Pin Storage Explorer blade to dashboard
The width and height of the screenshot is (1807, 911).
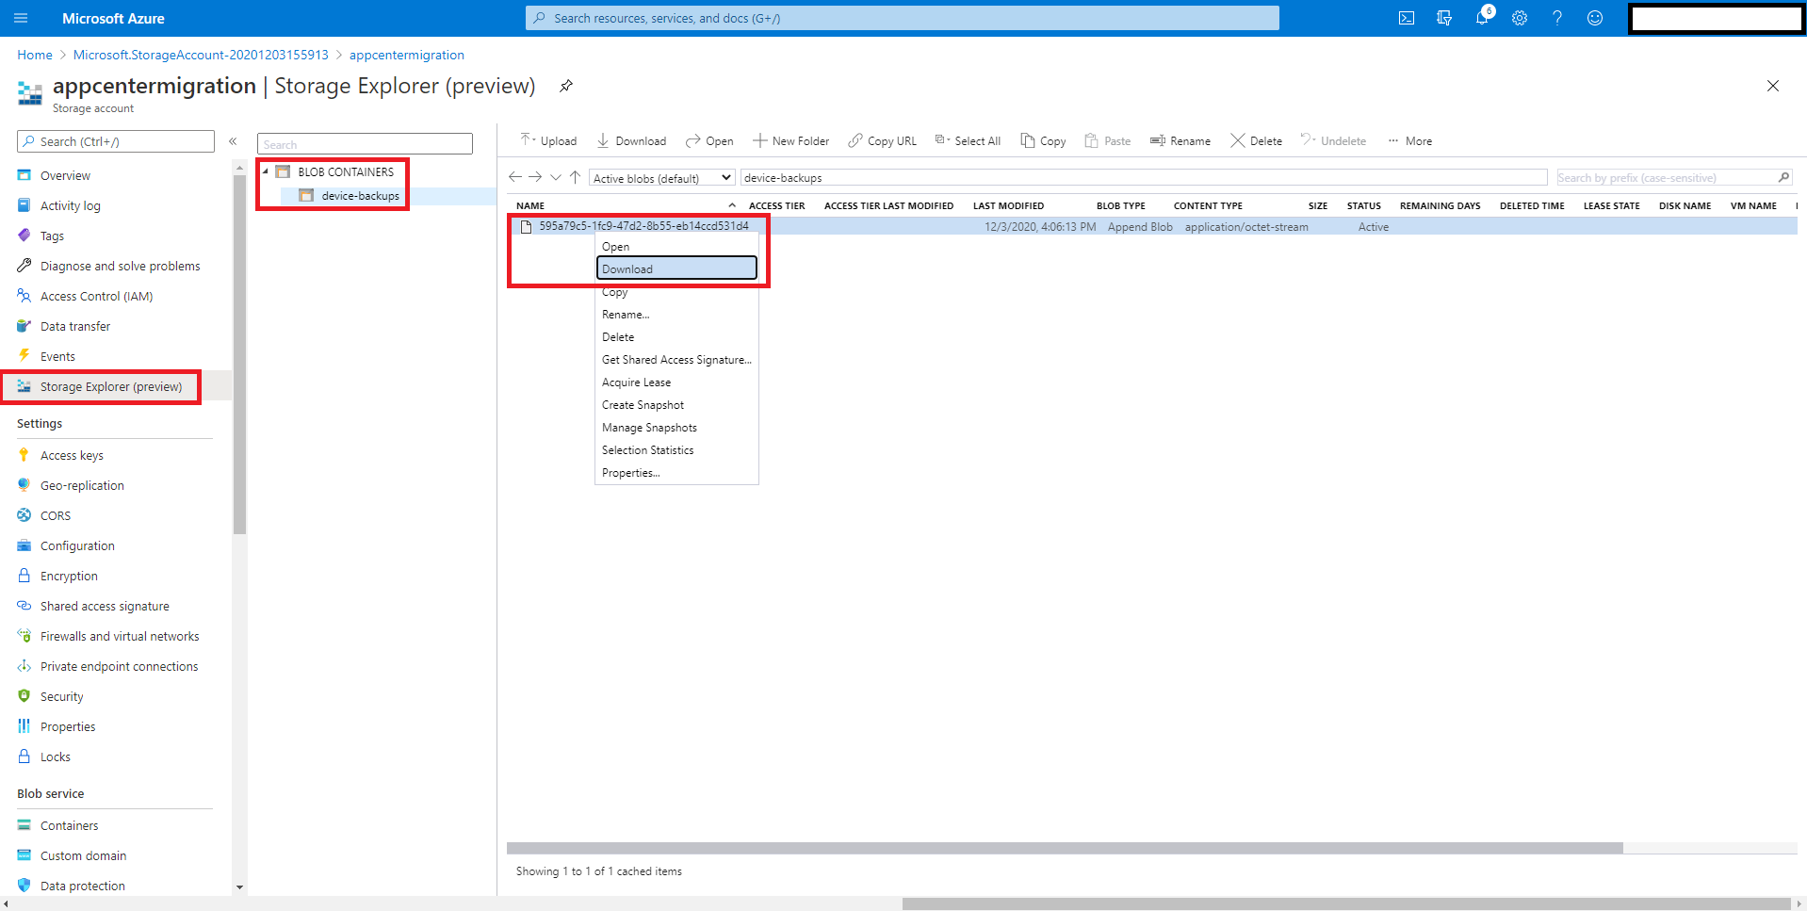(565, 86)
